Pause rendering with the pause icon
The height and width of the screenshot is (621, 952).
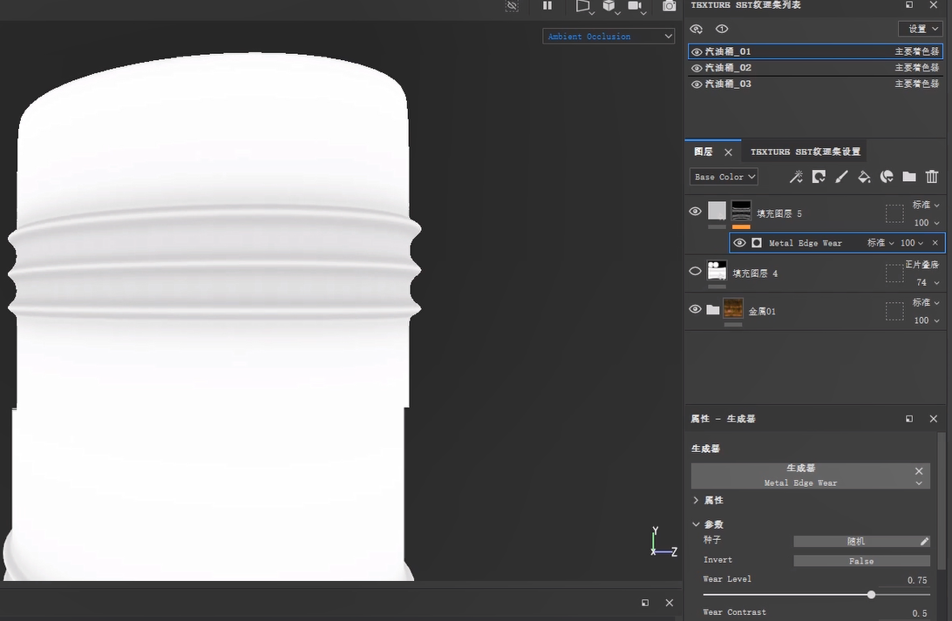click(547, 6)
